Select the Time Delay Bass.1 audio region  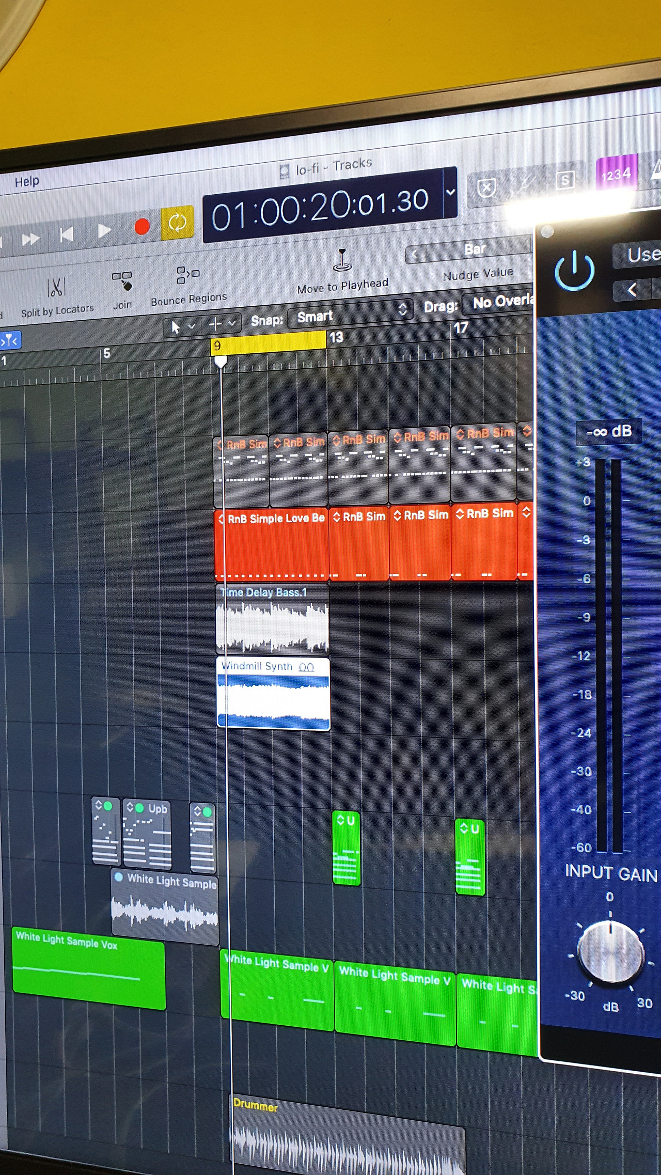(272, 619)
